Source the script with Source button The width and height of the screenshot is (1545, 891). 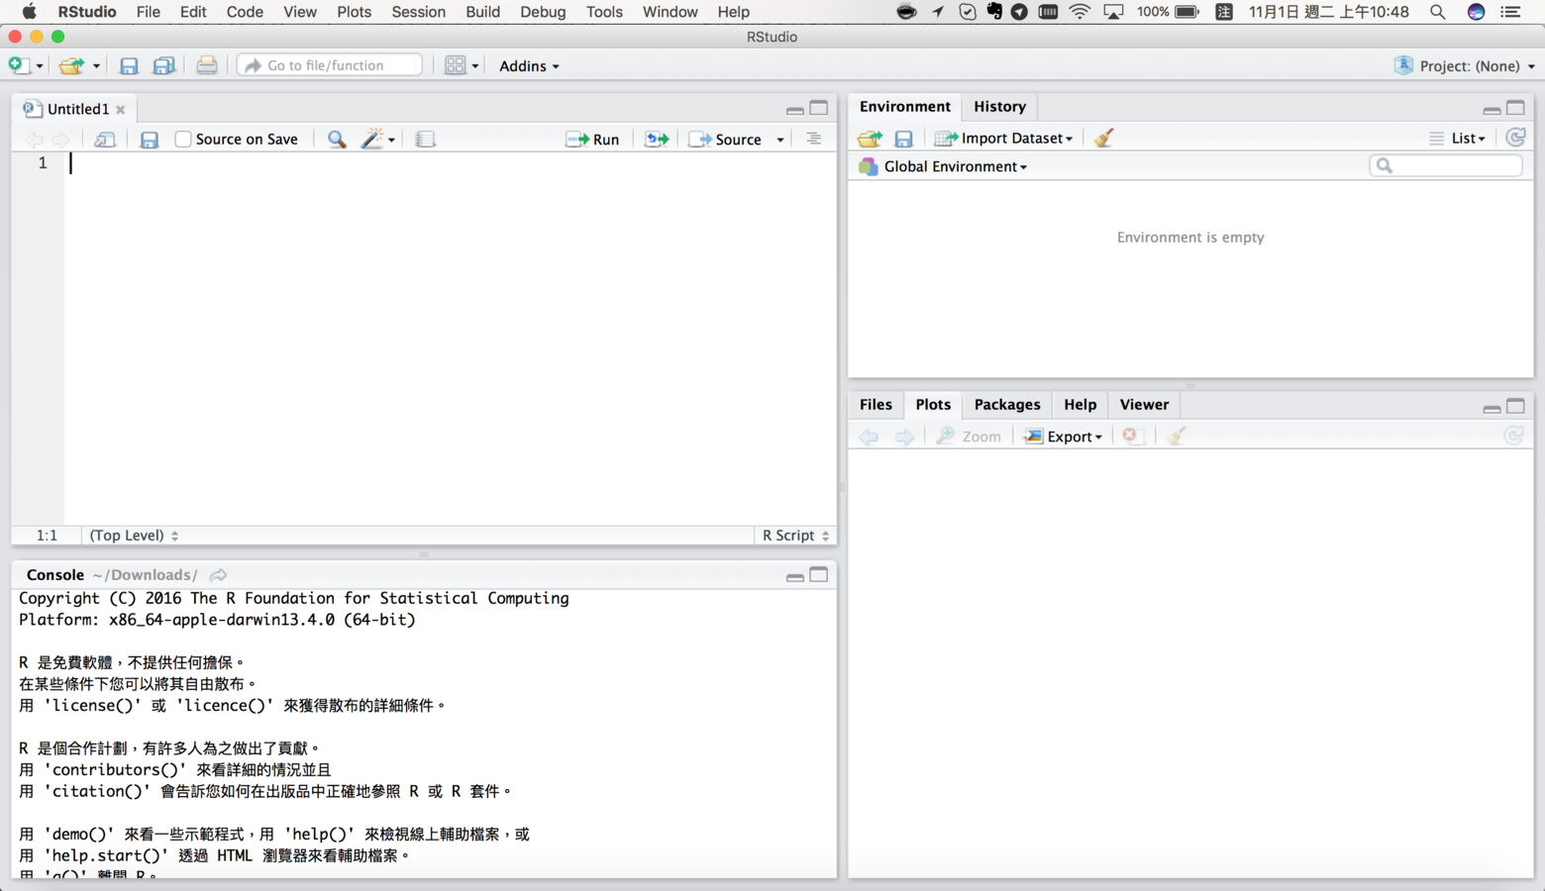tap(725, 140)
